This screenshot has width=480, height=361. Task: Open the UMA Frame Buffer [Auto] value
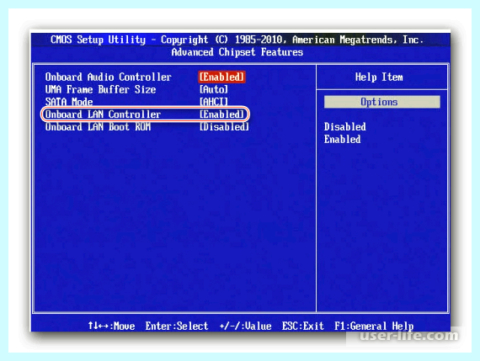tap(214, 90)
